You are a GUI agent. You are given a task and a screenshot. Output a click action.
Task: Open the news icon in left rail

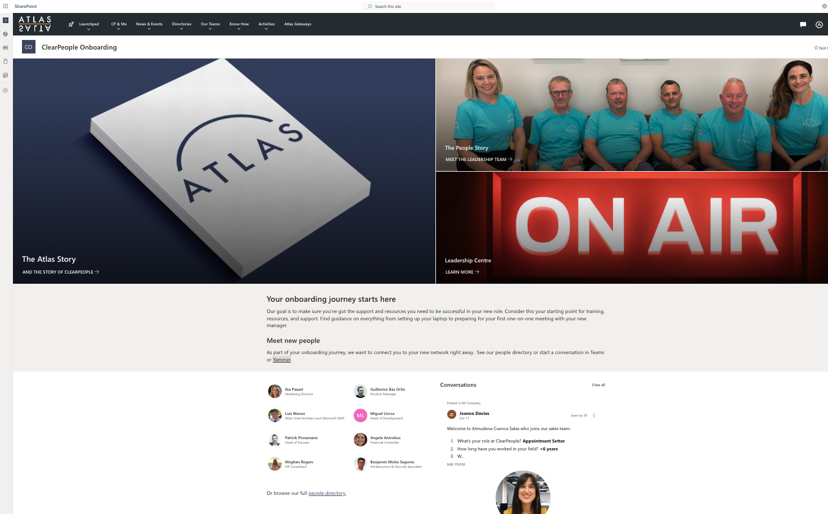[x=6, y=48]
